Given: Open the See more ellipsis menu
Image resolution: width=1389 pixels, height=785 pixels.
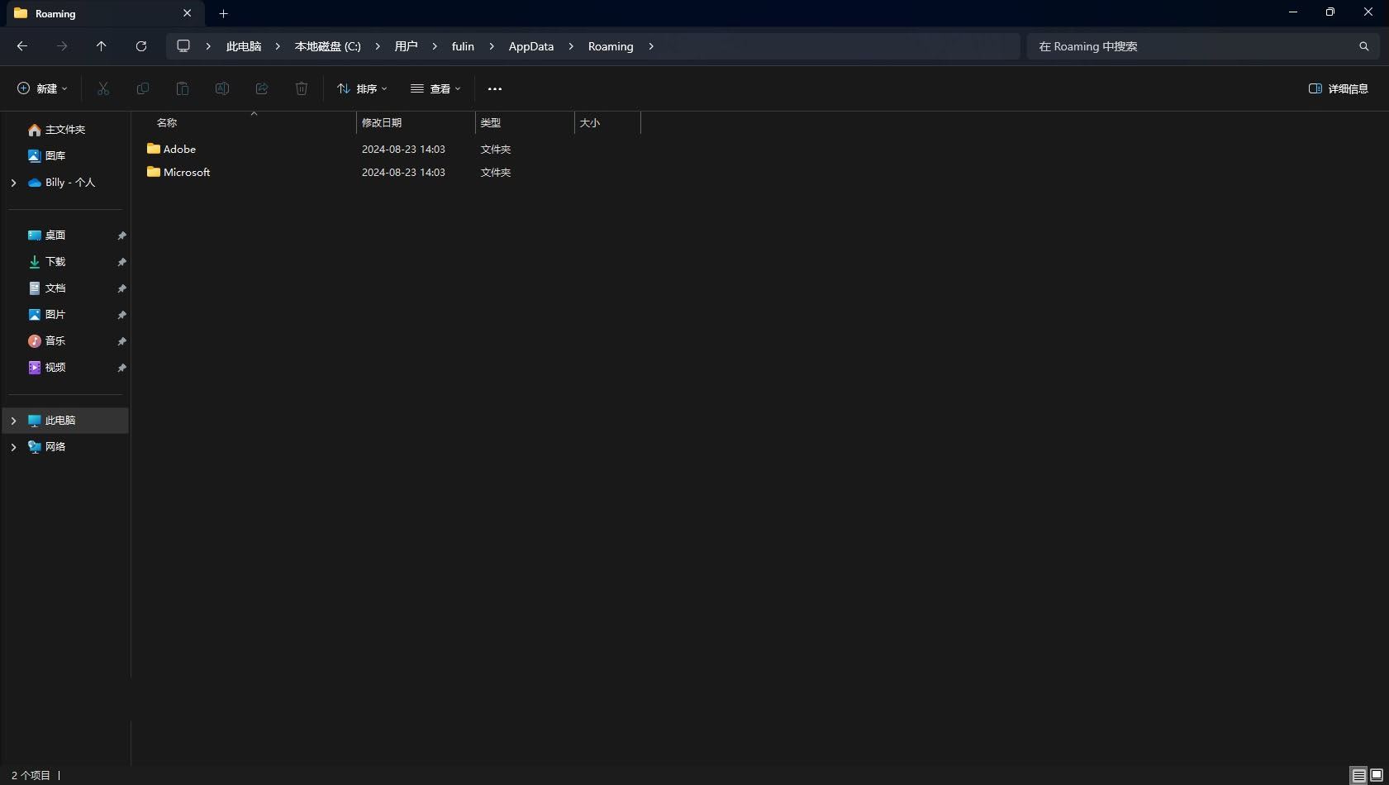Looking at the screenshot, I should pos(495,89).
